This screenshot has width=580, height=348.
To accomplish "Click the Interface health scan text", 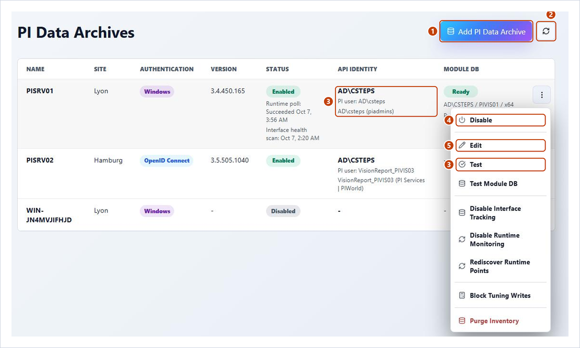I will tap(292, 134).
